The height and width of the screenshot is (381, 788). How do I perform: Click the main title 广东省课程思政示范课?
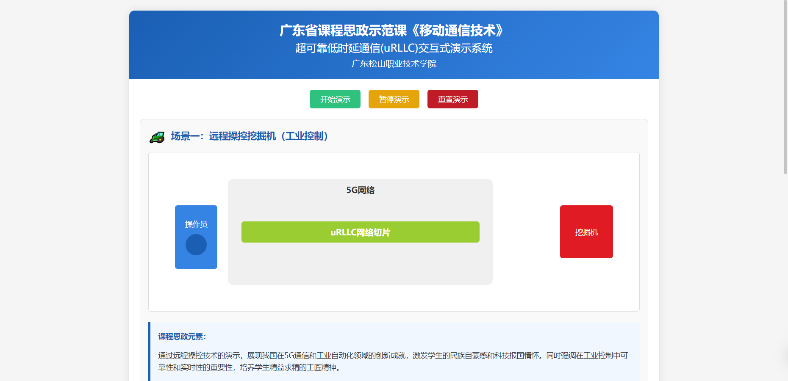coord(393,30)
